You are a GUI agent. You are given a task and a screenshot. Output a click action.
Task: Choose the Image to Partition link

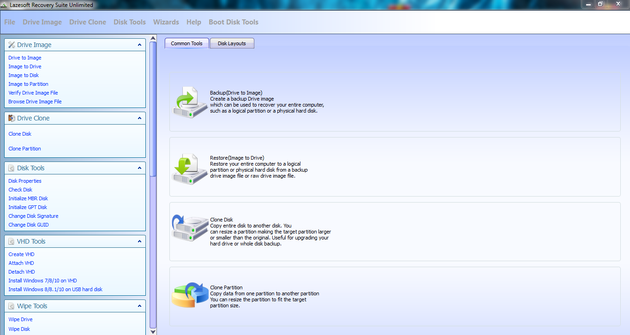coord(28,84)
